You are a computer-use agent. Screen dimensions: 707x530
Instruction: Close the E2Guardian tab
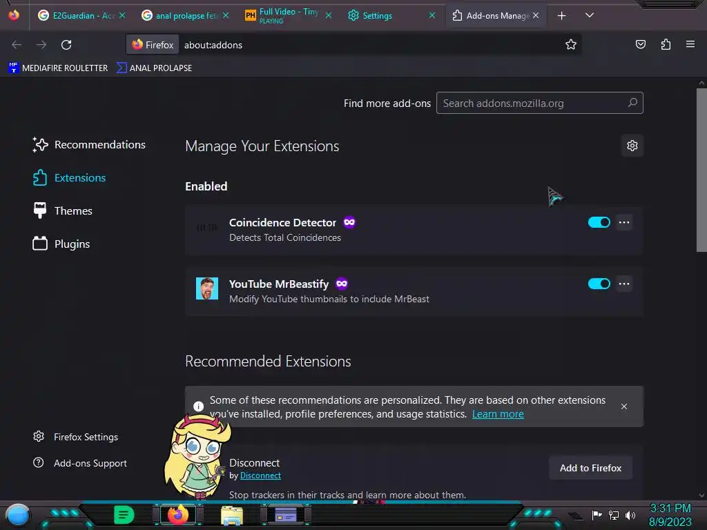coord(122,15)
